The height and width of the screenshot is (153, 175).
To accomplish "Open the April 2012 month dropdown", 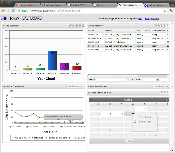I will click(134, 100).
